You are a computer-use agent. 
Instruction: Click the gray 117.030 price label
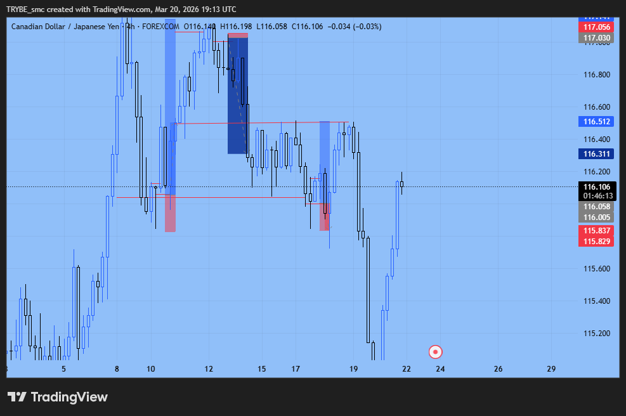(596, 38)
